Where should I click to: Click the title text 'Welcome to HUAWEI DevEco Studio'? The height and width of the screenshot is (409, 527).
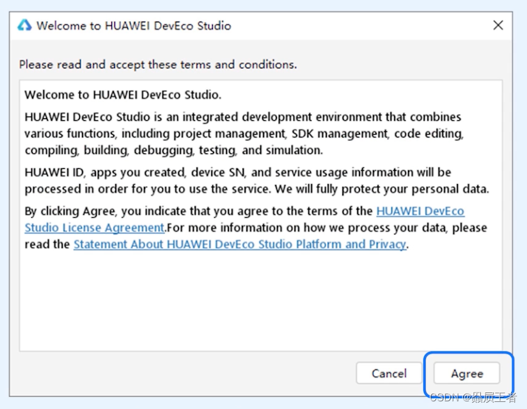coord(134,26)
